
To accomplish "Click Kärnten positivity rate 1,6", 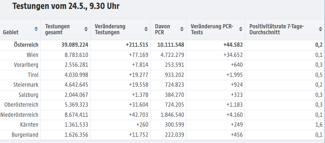I will pyautogui.click(x=319, y=125).
